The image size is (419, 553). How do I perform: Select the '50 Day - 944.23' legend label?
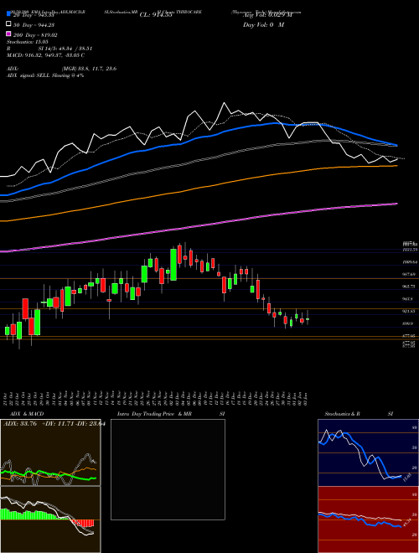pos(35,24)
